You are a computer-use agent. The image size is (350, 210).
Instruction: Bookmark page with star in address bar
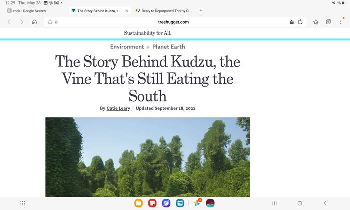pyautogui.click(x=50, y=22)
